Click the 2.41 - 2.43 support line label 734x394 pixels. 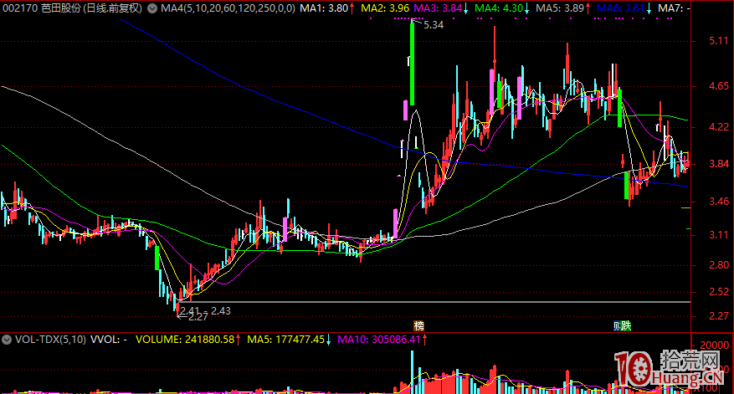205,310
